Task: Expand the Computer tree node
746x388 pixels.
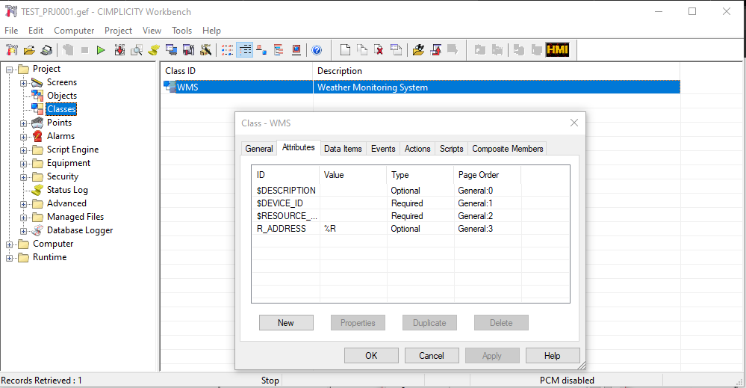Action: coord(9,244)
